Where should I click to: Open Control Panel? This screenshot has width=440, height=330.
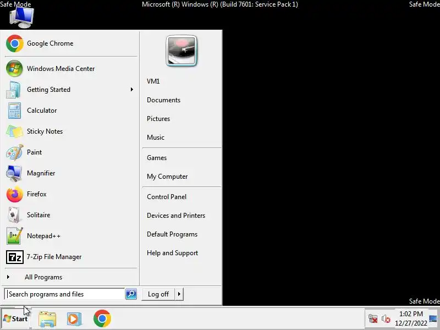tap(167, 197)
